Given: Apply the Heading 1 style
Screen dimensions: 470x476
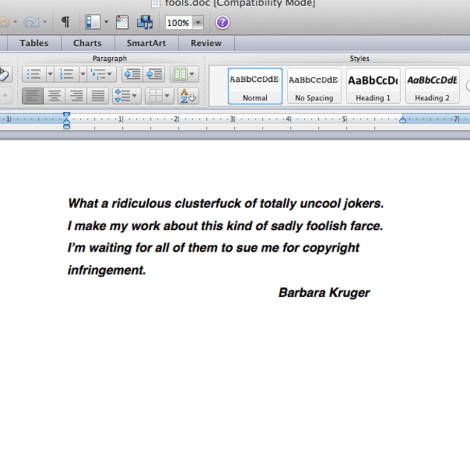Looking at the screenshot, I should [373, 86].
